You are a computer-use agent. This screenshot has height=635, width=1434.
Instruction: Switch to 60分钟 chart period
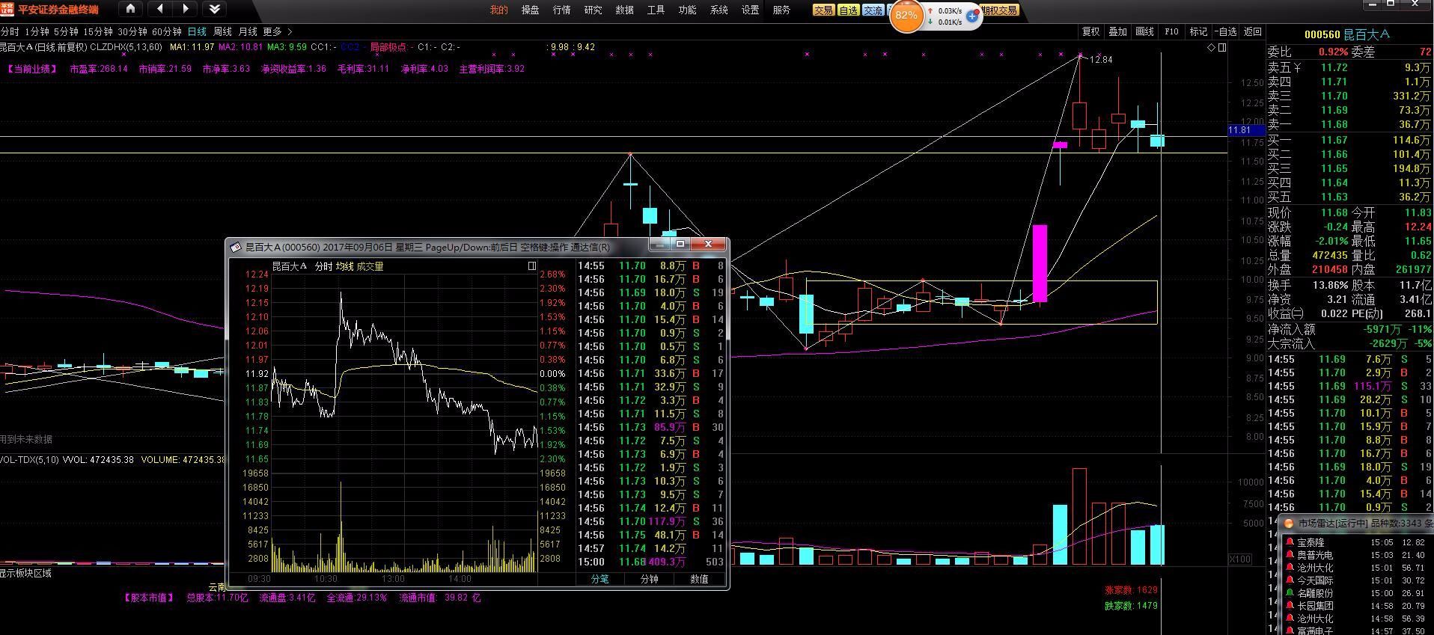click(x=166, y=32)
